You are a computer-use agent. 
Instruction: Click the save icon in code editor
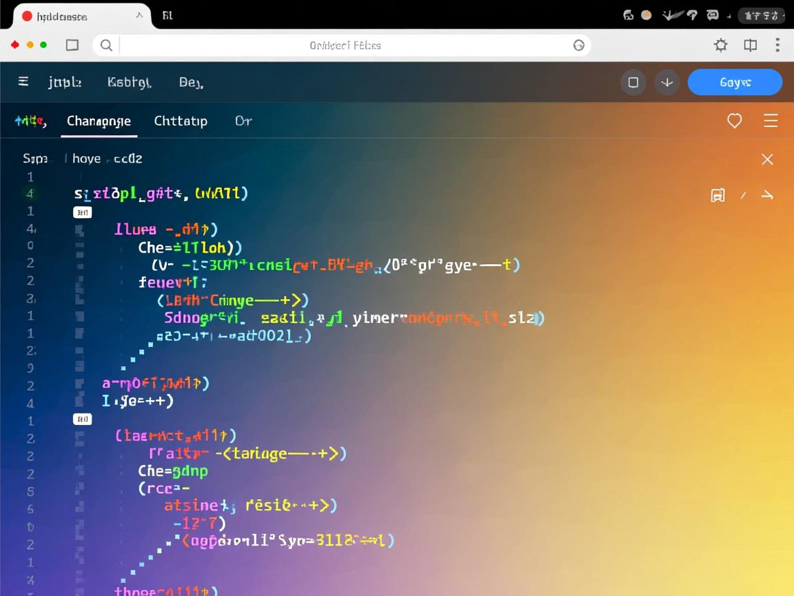[x=717, y=195]
